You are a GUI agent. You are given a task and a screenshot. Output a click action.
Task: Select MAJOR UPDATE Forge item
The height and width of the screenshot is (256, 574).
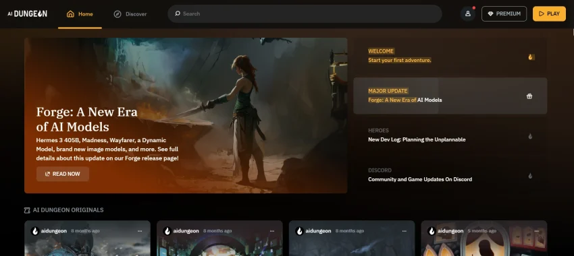pos(450,96)
